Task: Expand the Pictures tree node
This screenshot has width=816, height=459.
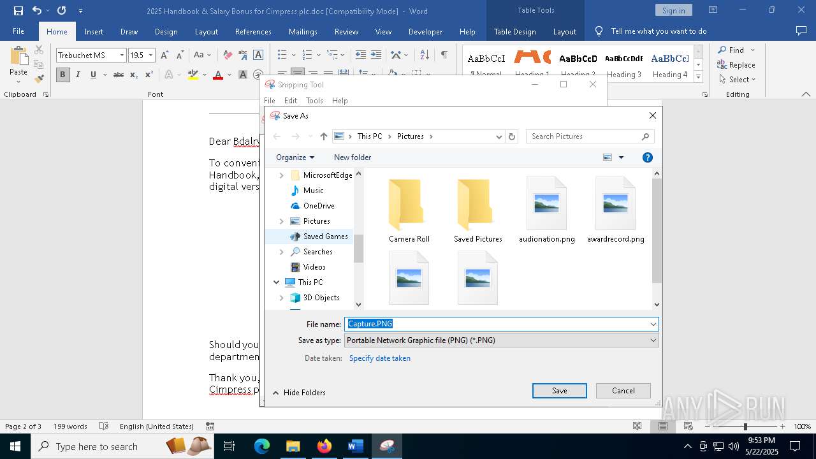Action: (282, 221)
